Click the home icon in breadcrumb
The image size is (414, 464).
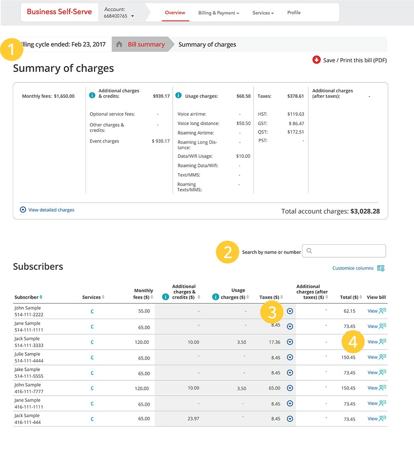tap(119, 44)
